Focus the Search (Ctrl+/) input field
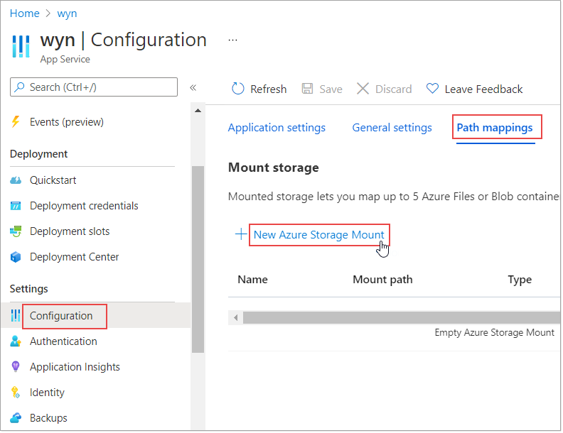 (94, 87)
